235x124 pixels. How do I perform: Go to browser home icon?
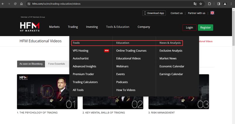click(21, 4)
